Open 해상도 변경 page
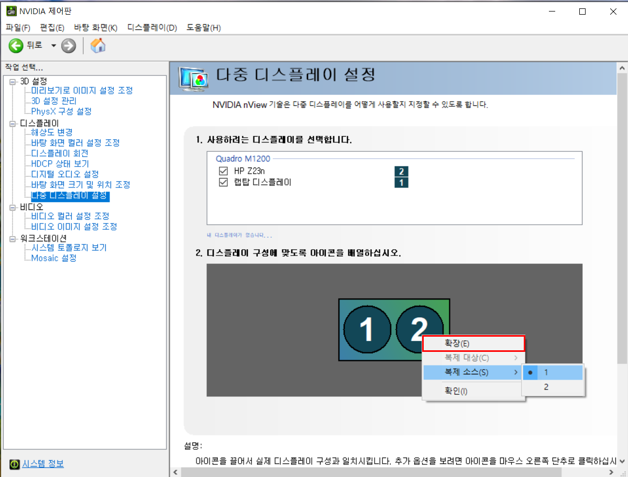The image size is (628, 477). click(x=52, y=132)
